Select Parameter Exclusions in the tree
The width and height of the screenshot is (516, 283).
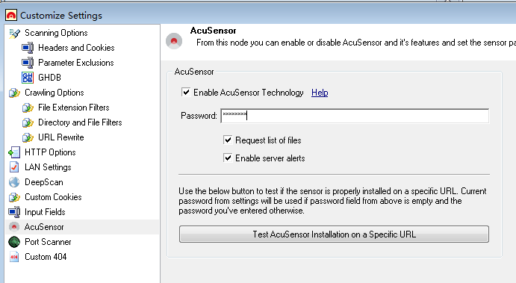pos(76,63)
